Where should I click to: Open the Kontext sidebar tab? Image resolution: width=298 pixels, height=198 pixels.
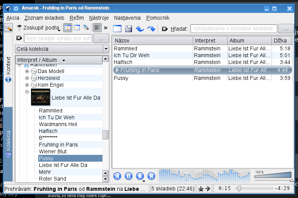click(x=8, y=69)
